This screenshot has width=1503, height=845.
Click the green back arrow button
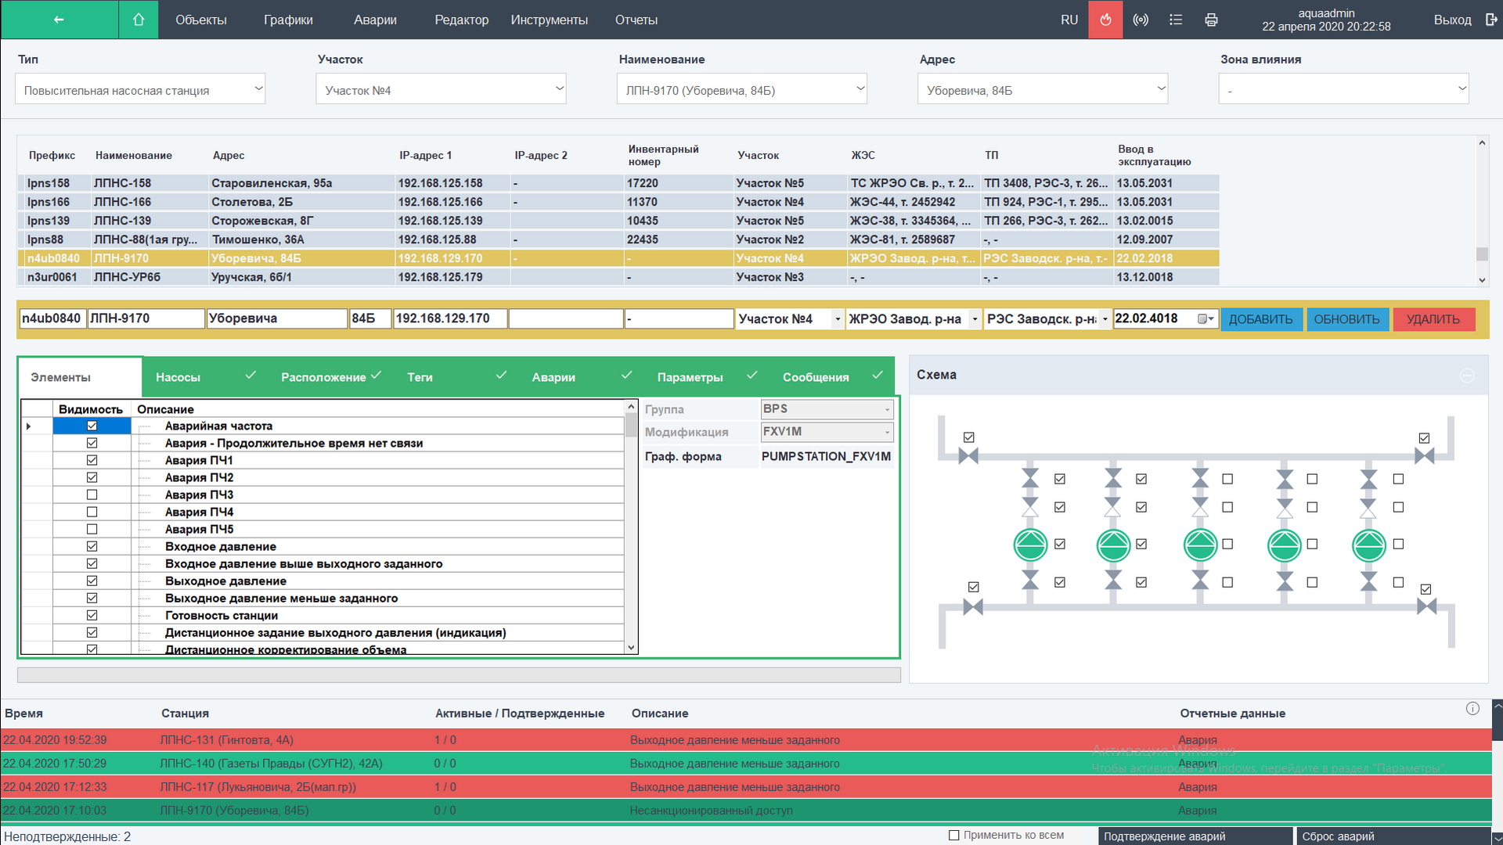pos(59,20)
